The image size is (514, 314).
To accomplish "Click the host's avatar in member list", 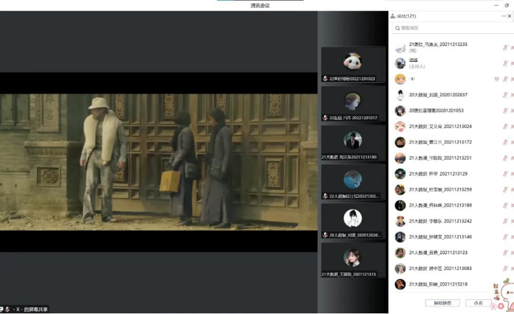I will click(400, 63).
